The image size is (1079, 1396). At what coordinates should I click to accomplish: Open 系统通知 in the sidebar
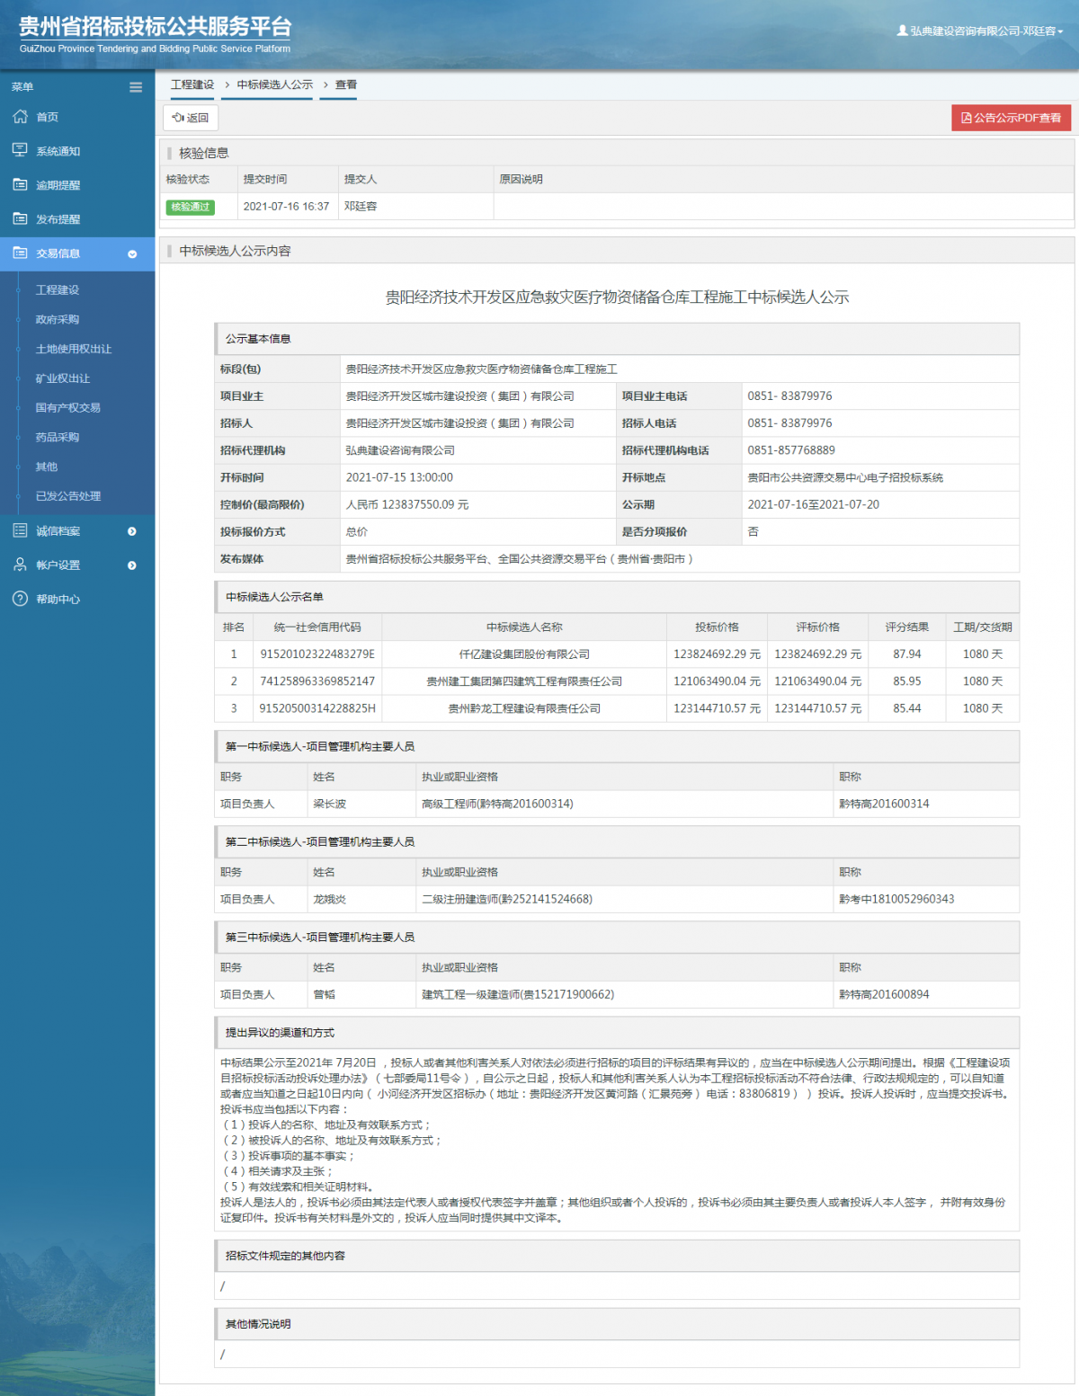[58, 151]
